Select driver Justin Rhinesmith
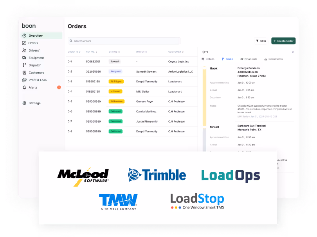The height and width of the screenshot is (237, 317). (147, 121)
